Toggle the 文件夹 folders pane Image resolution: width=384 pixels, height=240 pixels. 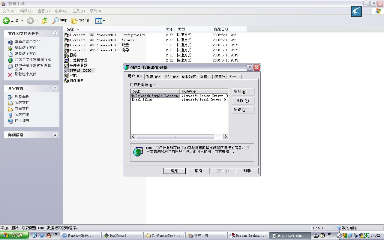point(80,21)
